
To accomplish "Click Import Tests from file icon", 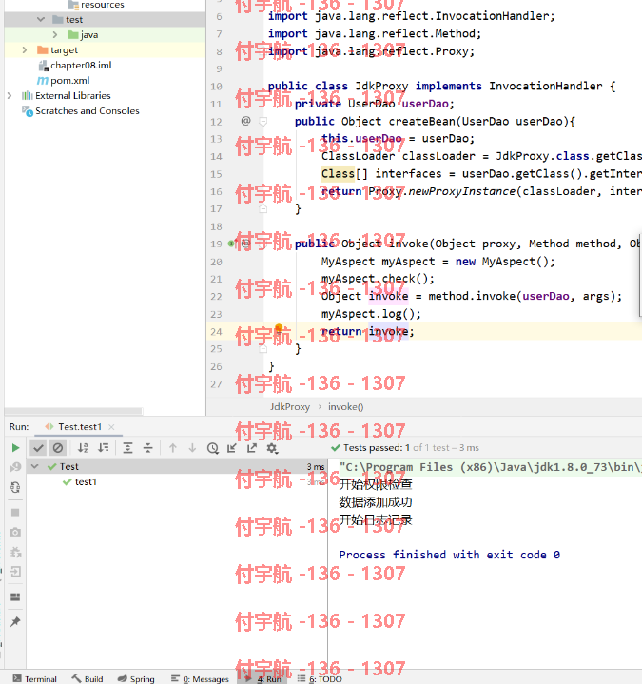I will (x=232, y=447).
